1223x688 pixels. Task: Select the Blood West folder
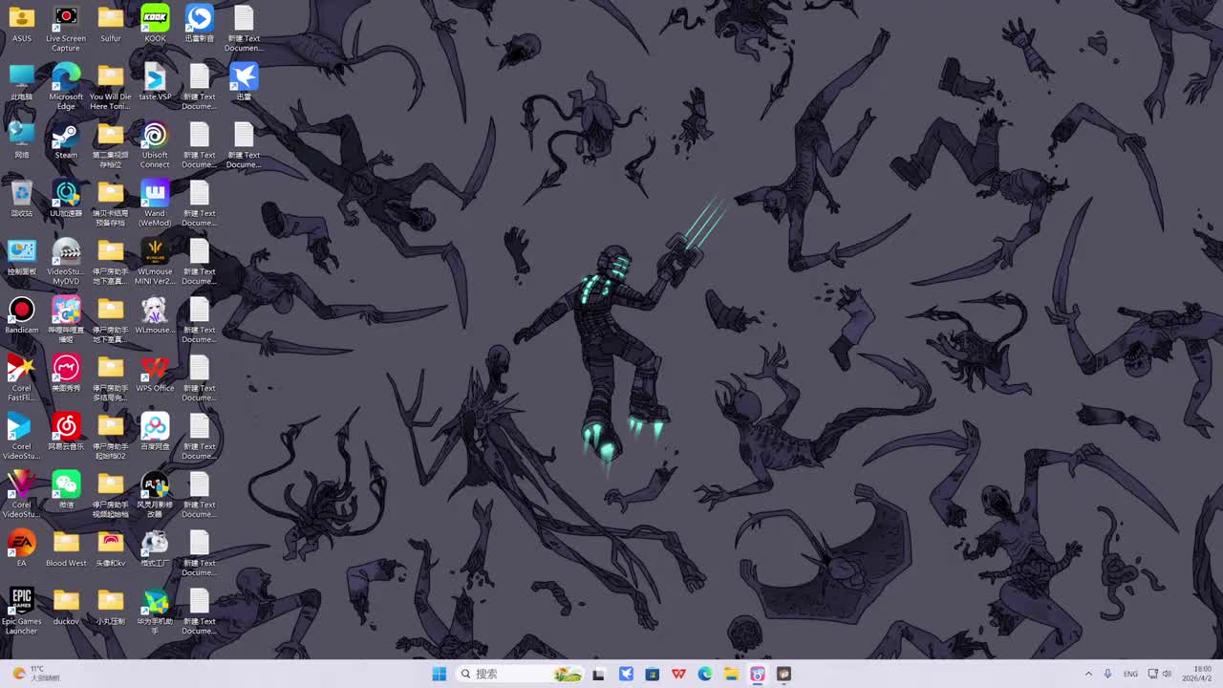tap(66, 548)
